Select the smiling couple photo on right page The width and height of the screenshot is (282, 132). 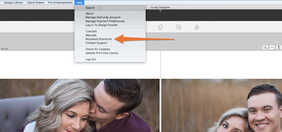click(222, 105)
